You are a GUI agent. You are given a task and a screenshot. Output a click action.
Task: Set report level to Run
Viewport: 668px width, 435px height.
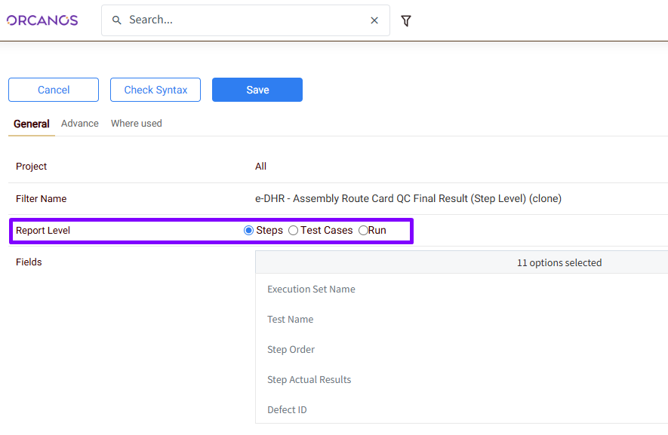363,231
